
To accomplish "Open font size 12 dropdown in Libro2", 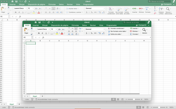I will coord(56,29).
